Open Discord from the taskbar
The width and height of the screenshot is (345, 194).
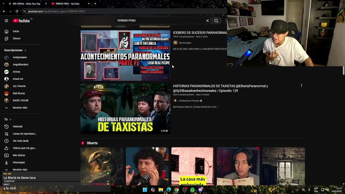click(x=200, y=190)
